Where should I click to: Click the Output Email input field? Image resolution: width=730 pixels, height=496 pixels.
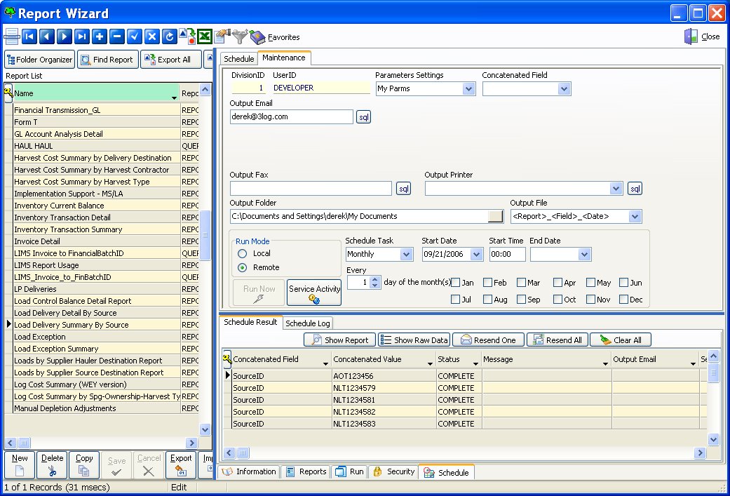[291, 117]
